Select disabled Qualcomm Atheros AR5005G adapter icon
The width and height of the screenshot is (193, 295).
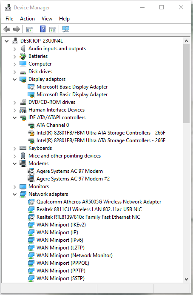tap(31, 202)
